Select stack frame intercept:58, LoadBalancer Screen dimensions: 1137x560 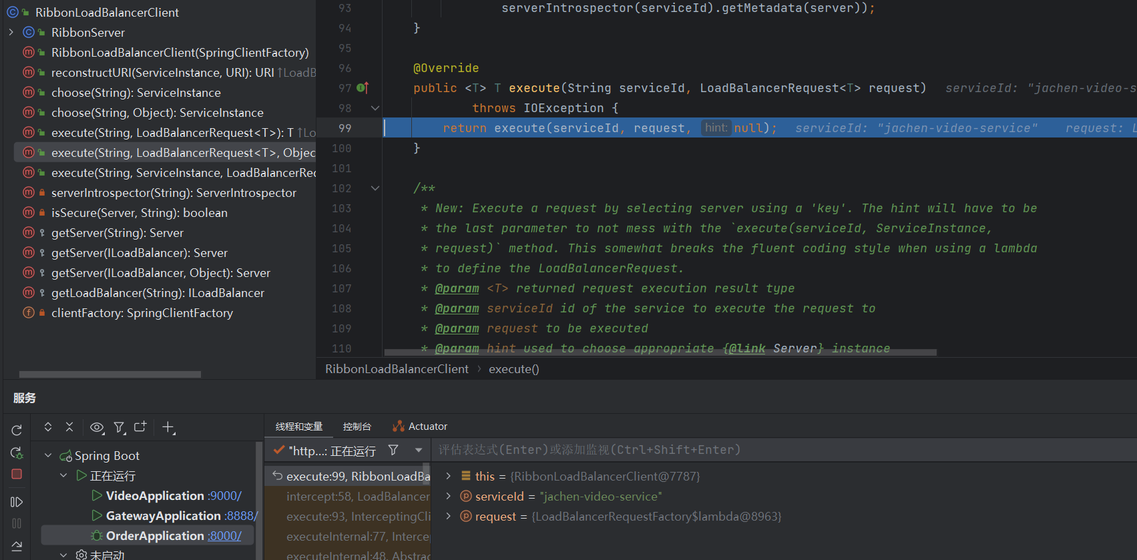tap(349, 496)
